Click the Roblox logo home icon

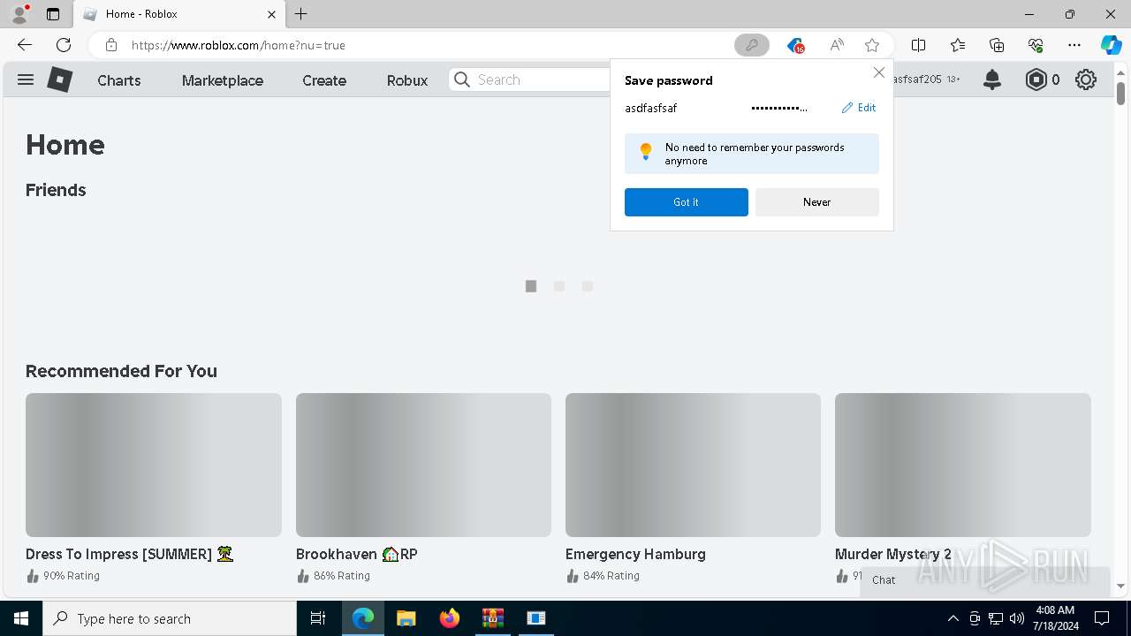[x=59, y=79]
